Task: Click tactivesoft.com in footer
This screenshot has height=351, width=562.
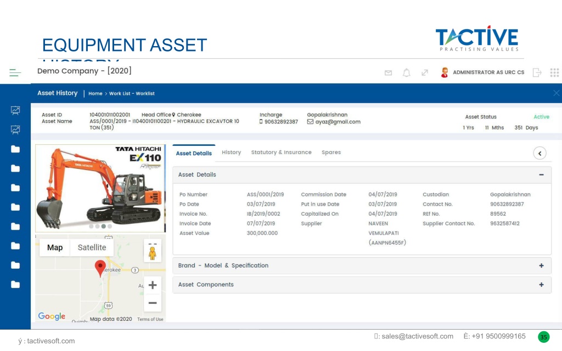Action: (51, 341)
